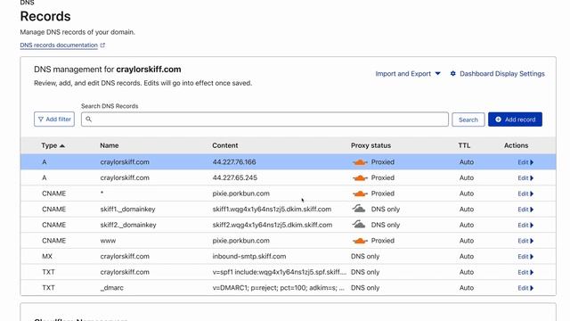Select the 44.227.76.166 content cell
Screen dimensions: 570x321
click(234, 162)
